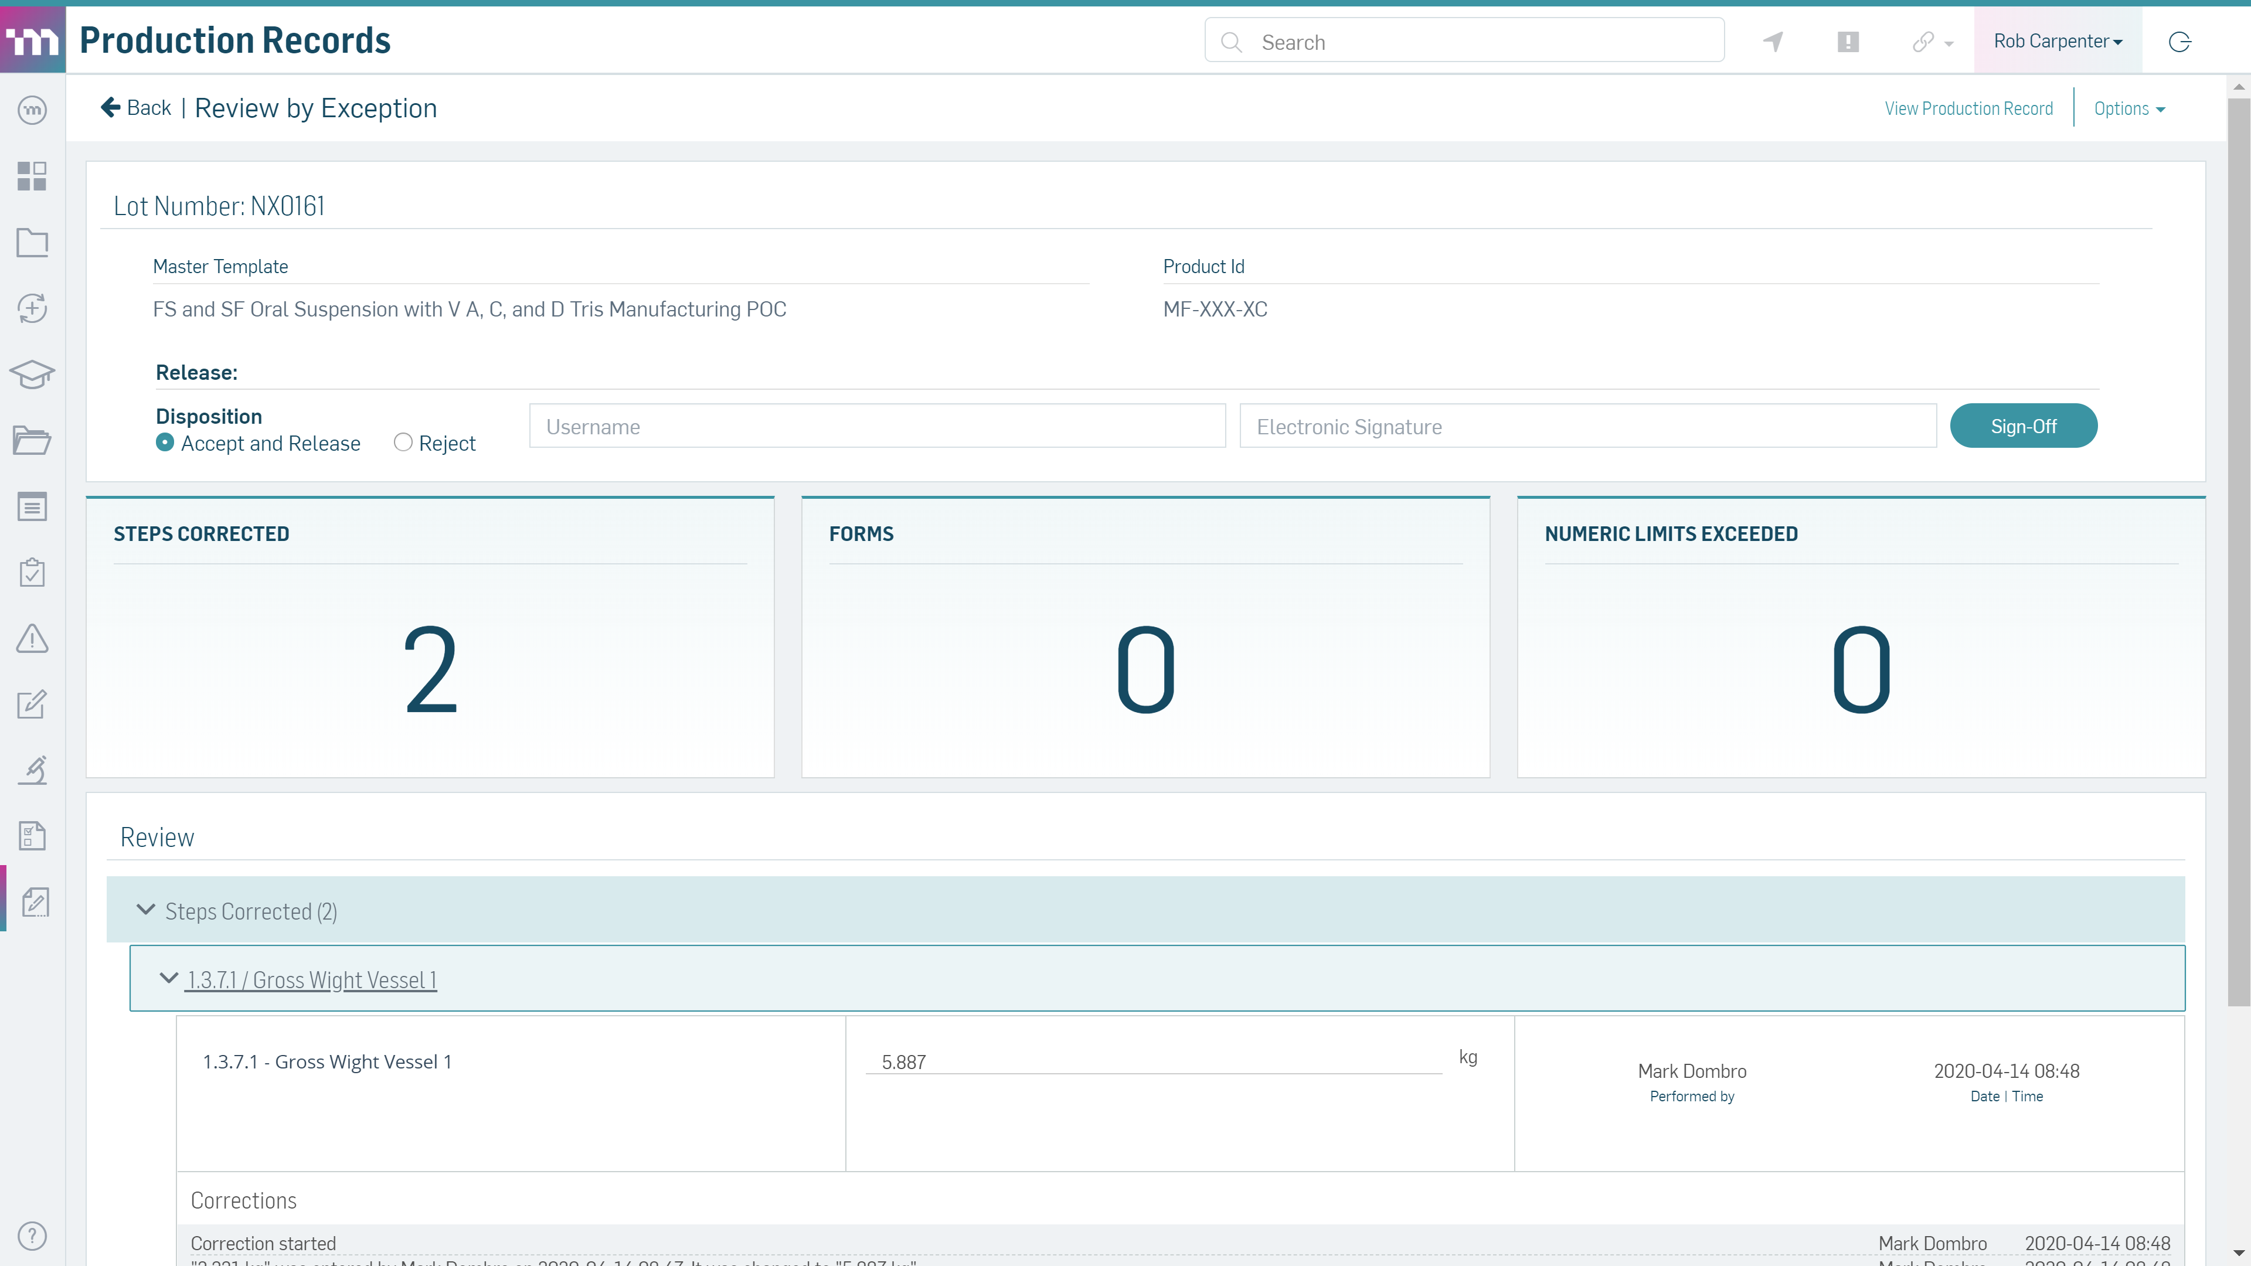Screen dimensions: 2251x1266
Task: Select the Reject disposition option
Action: pyautogui.click(x=403, y=443)
